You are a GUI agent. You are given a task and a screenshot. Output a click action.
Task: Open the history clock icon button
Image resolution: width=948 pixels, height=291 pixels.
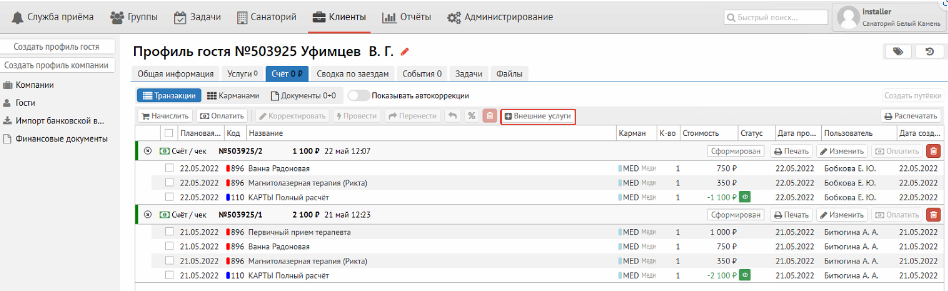click(929, 52)
